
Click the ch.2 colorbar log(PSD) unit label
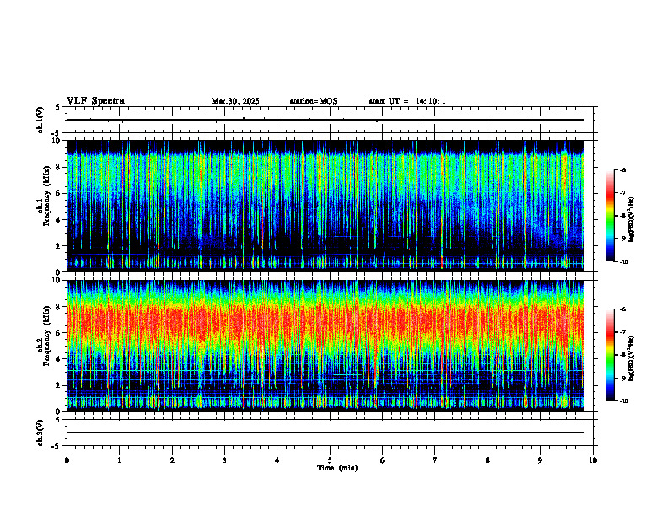point(632,358)
